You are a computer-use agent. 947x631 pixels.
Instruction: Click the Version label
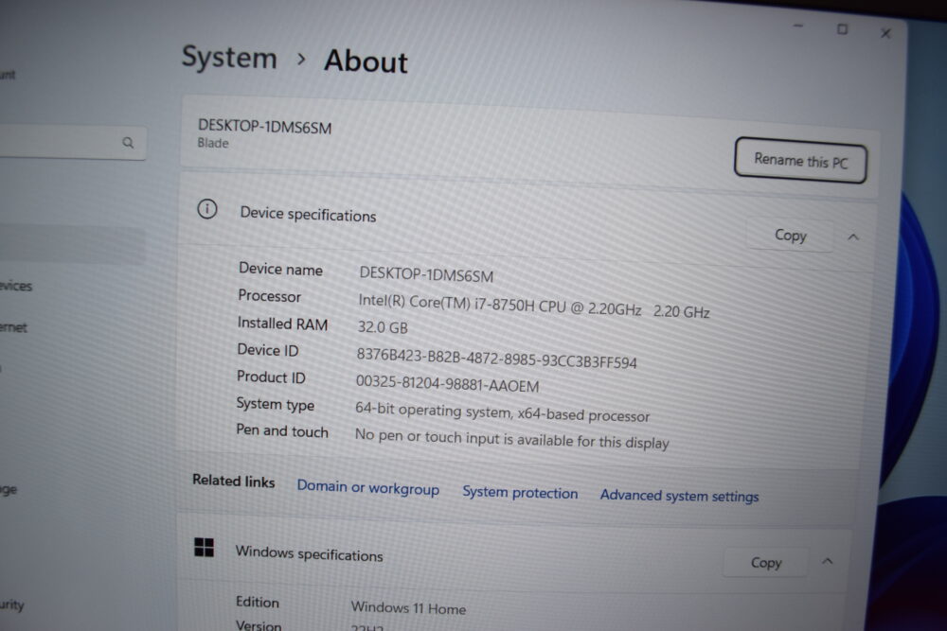[259, 625]
